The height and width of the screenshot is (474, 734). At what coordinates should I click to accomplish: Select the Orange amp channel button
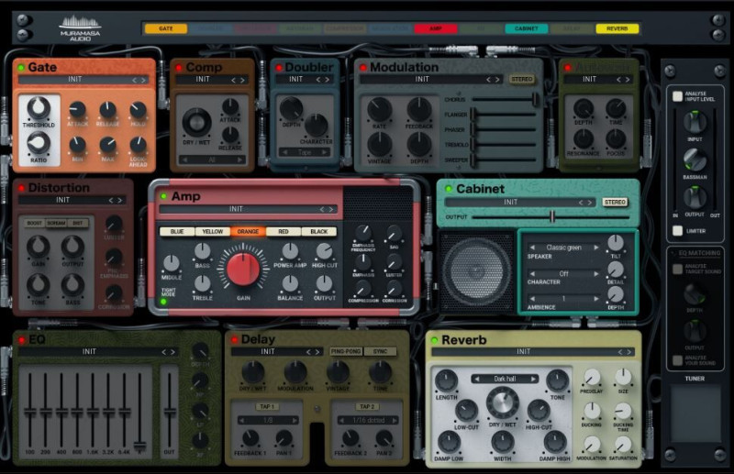(248, 232)
